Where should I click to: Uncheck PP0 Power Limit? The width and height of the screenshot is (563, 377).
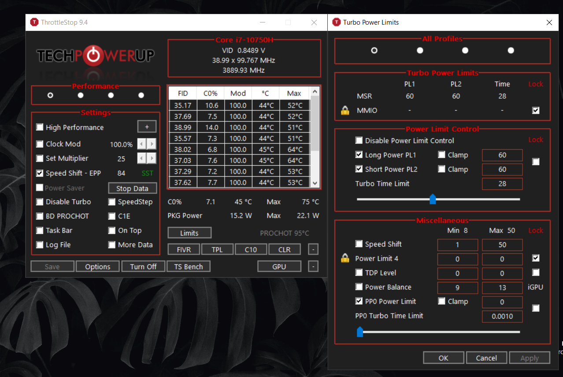coord(359,301)
